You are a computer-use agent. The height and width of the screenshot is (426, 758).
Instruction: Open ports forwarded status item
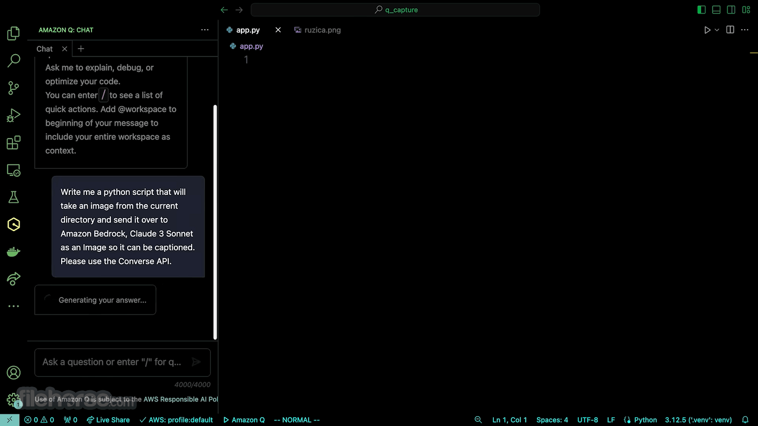tap(70, 420)
